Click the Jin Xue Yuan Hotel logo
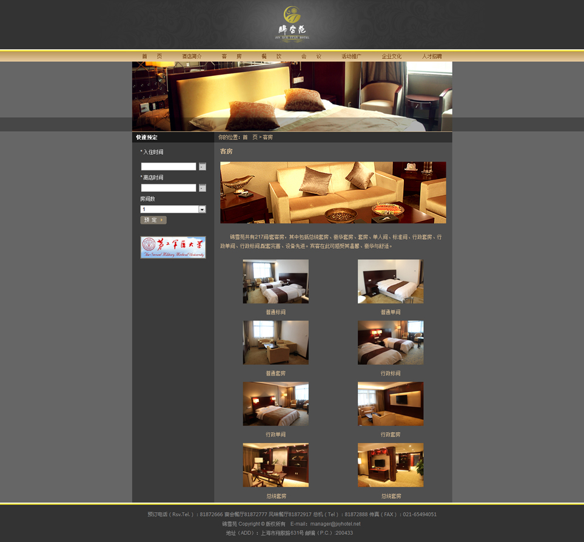 coord(292,24)
